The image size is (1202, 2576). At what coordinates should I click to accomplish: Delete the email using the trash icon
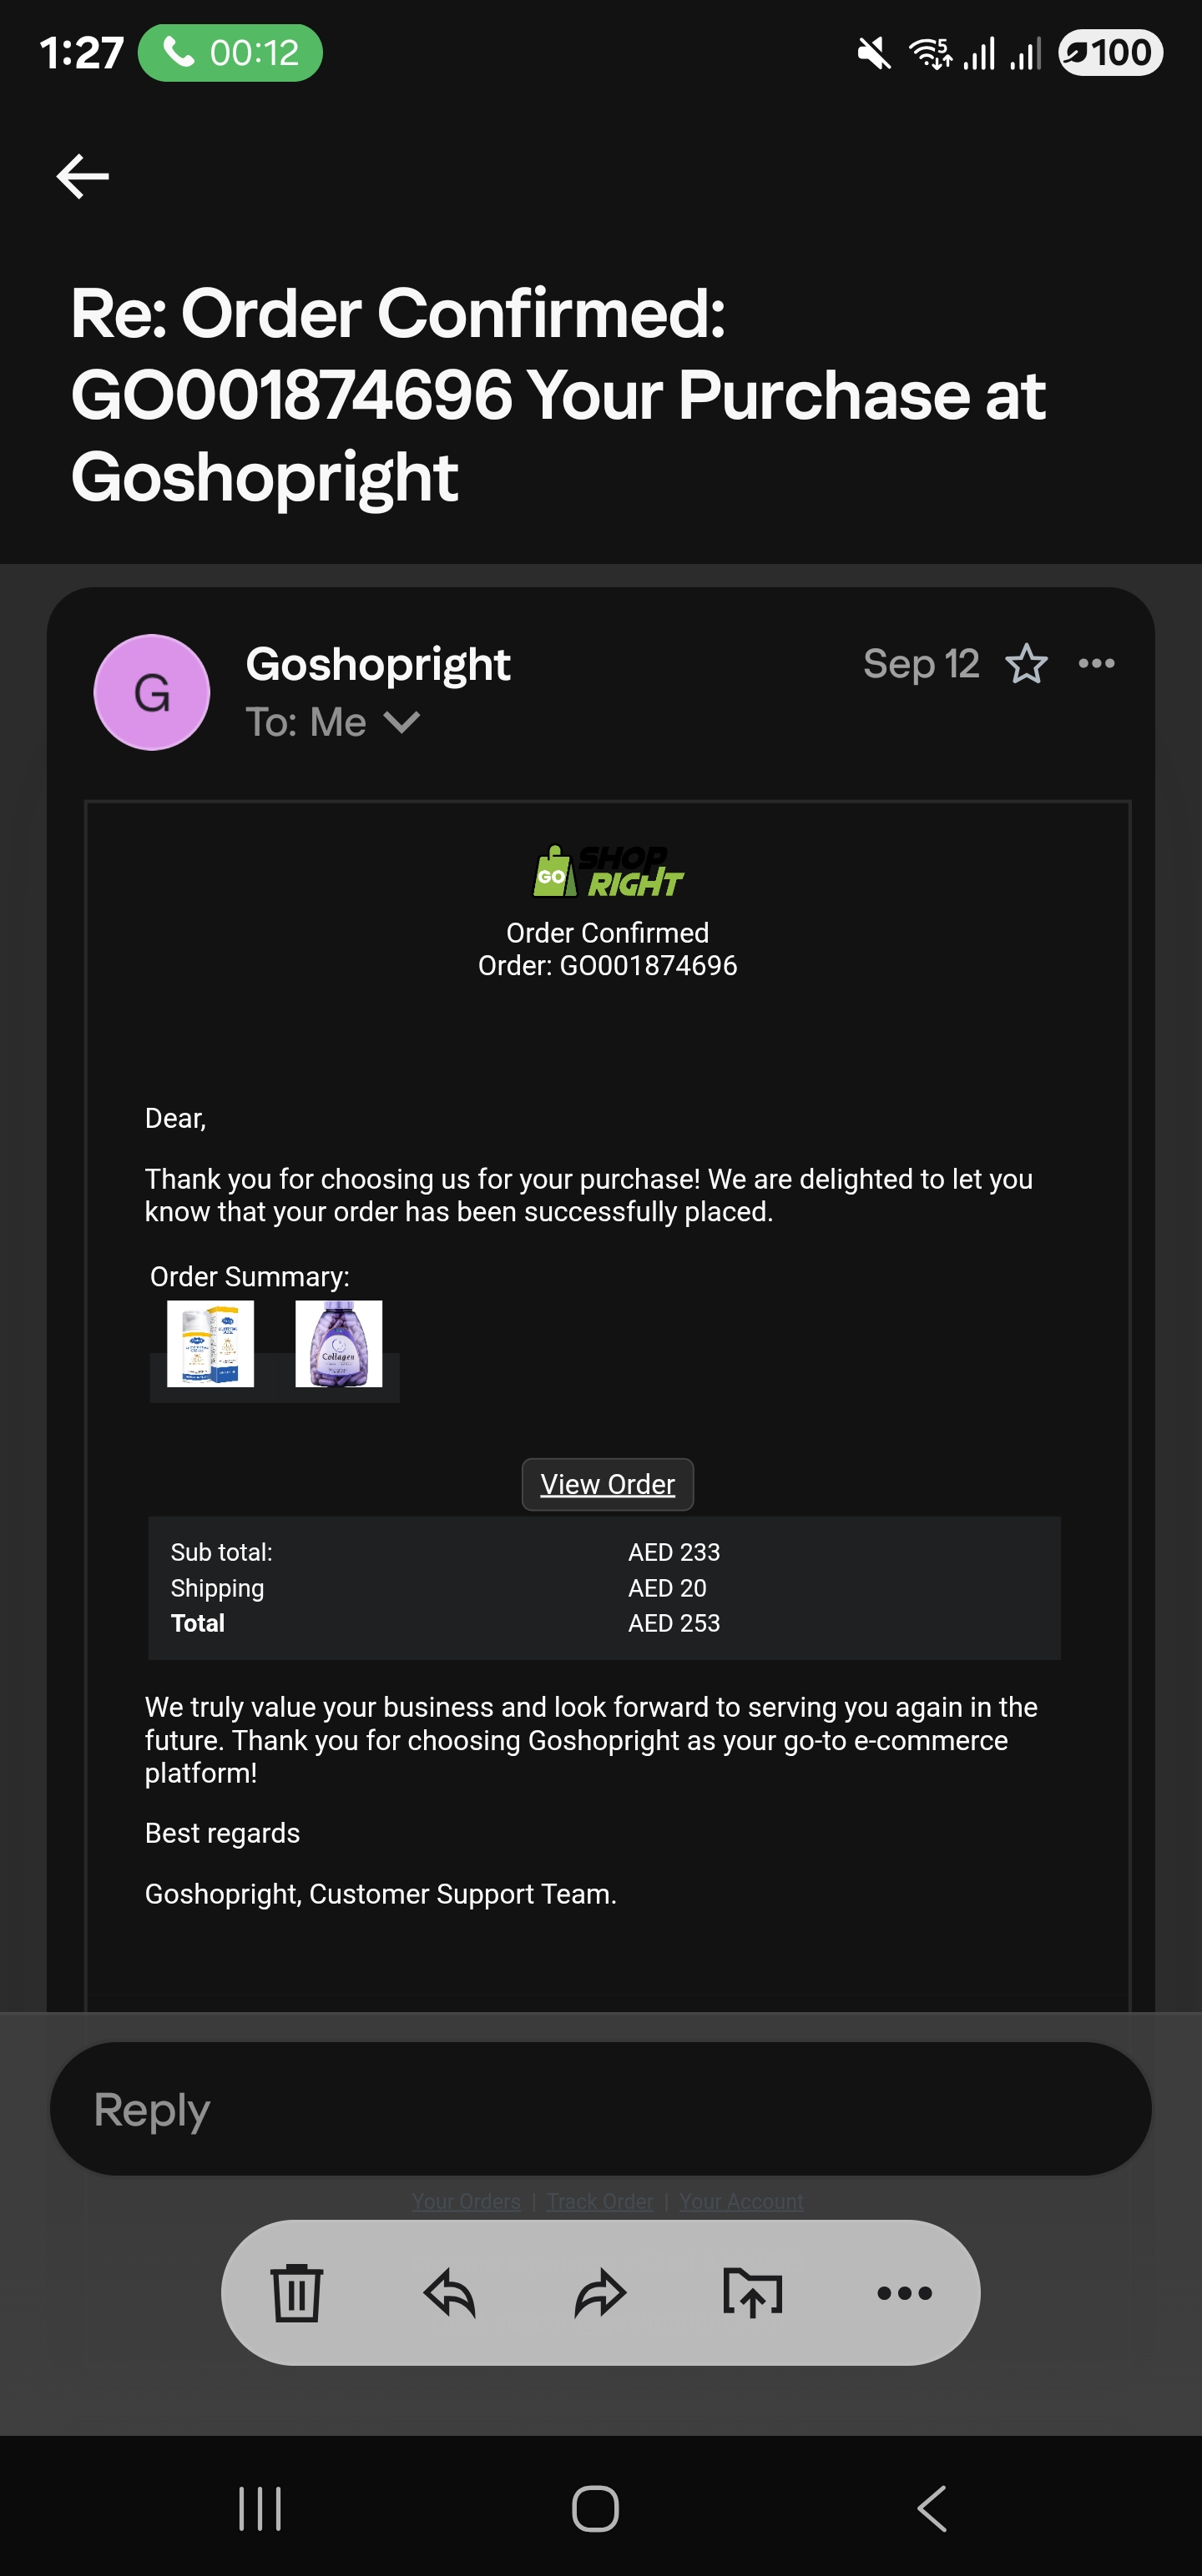coord(296,2293)
